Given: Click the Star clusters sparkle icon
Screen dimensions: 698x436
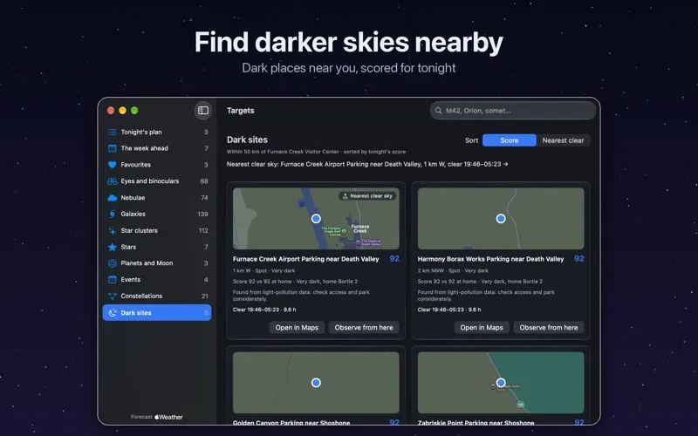Looking at the screenshot, I should [x=113, y=230].
